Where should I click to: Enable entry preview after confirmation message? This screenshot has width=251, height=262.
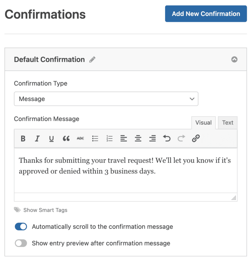click(21, 243)
